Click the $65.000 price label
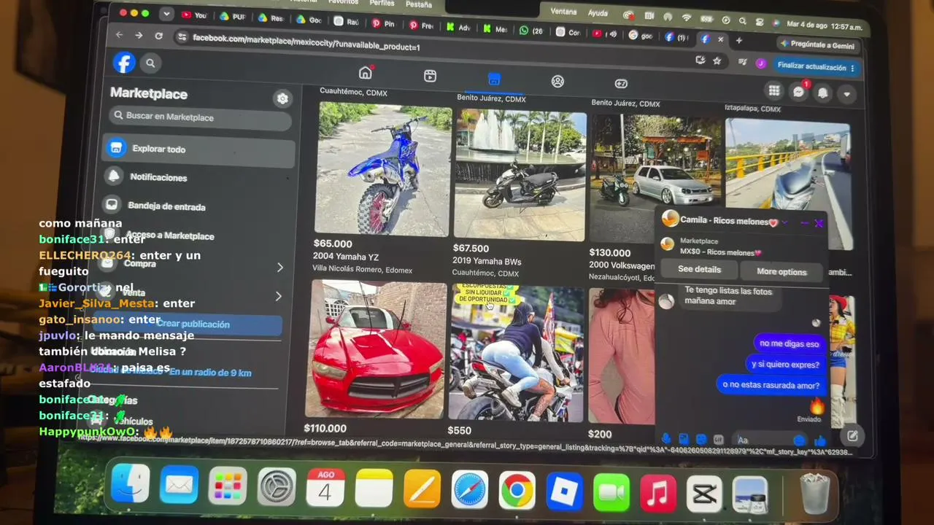This screenshot has width=934, height=525. pos(333,244)
